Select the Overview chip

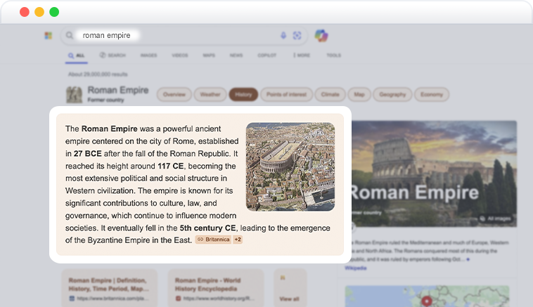tap(174, 94)
